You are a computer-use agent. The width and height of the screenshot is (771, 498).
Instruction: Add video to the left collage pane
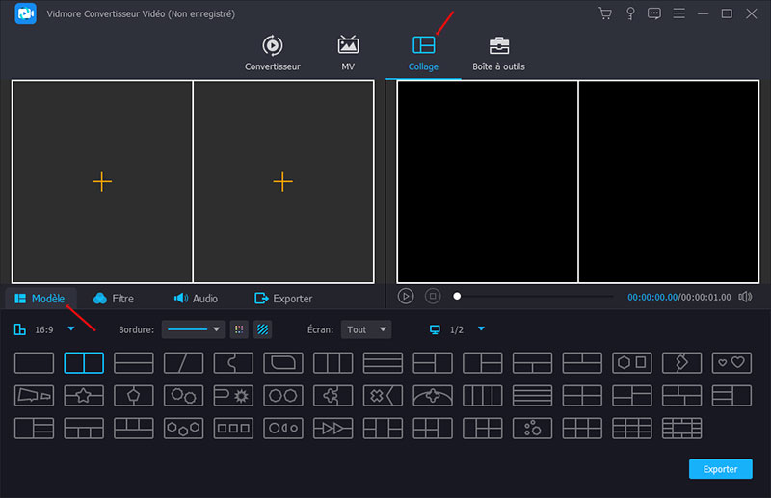point(102,181)
